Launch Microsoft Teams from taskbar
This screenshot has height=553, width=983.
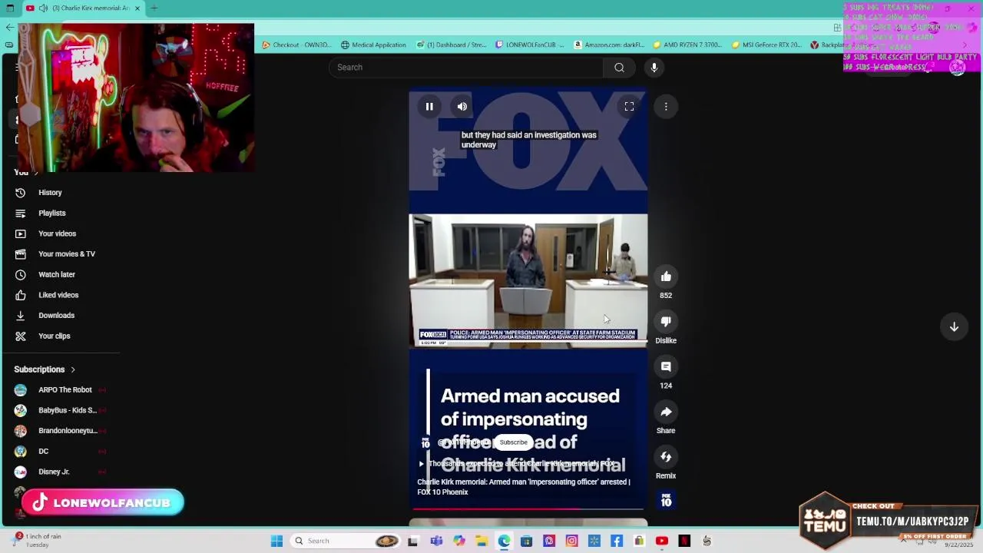[436, 541]
